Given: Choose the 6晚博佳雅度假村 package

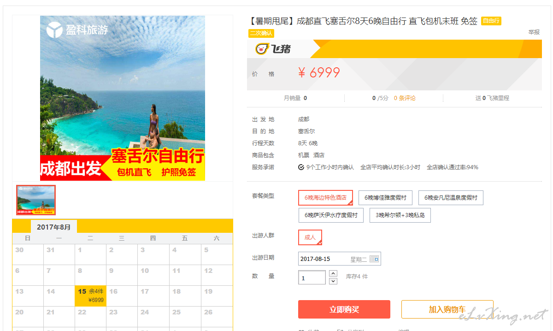Looking at the screenshot, I should pos(385,197).
